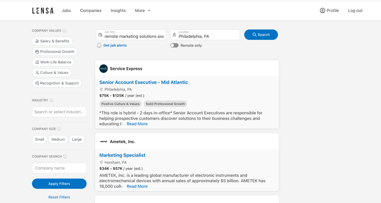Viewport: 381px width, 203px height.
Task: Click Log out
Action: coord(355,11)
